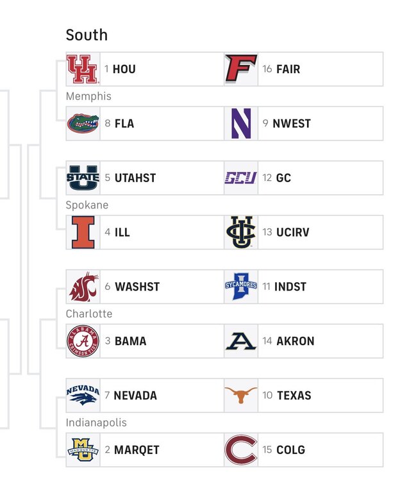Select the Washington State cougar logo
This screenshot has width=400, height=481.
(x=83, y=287)
